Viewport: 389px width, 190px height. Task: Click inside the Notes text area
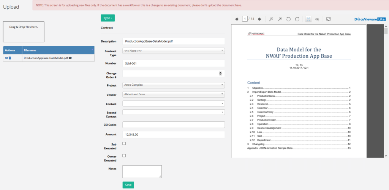[x=142, y=172]
